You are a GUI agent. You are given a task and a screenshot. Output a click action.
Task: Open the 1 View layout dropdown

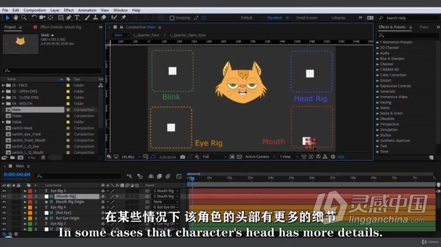point(289,157)
